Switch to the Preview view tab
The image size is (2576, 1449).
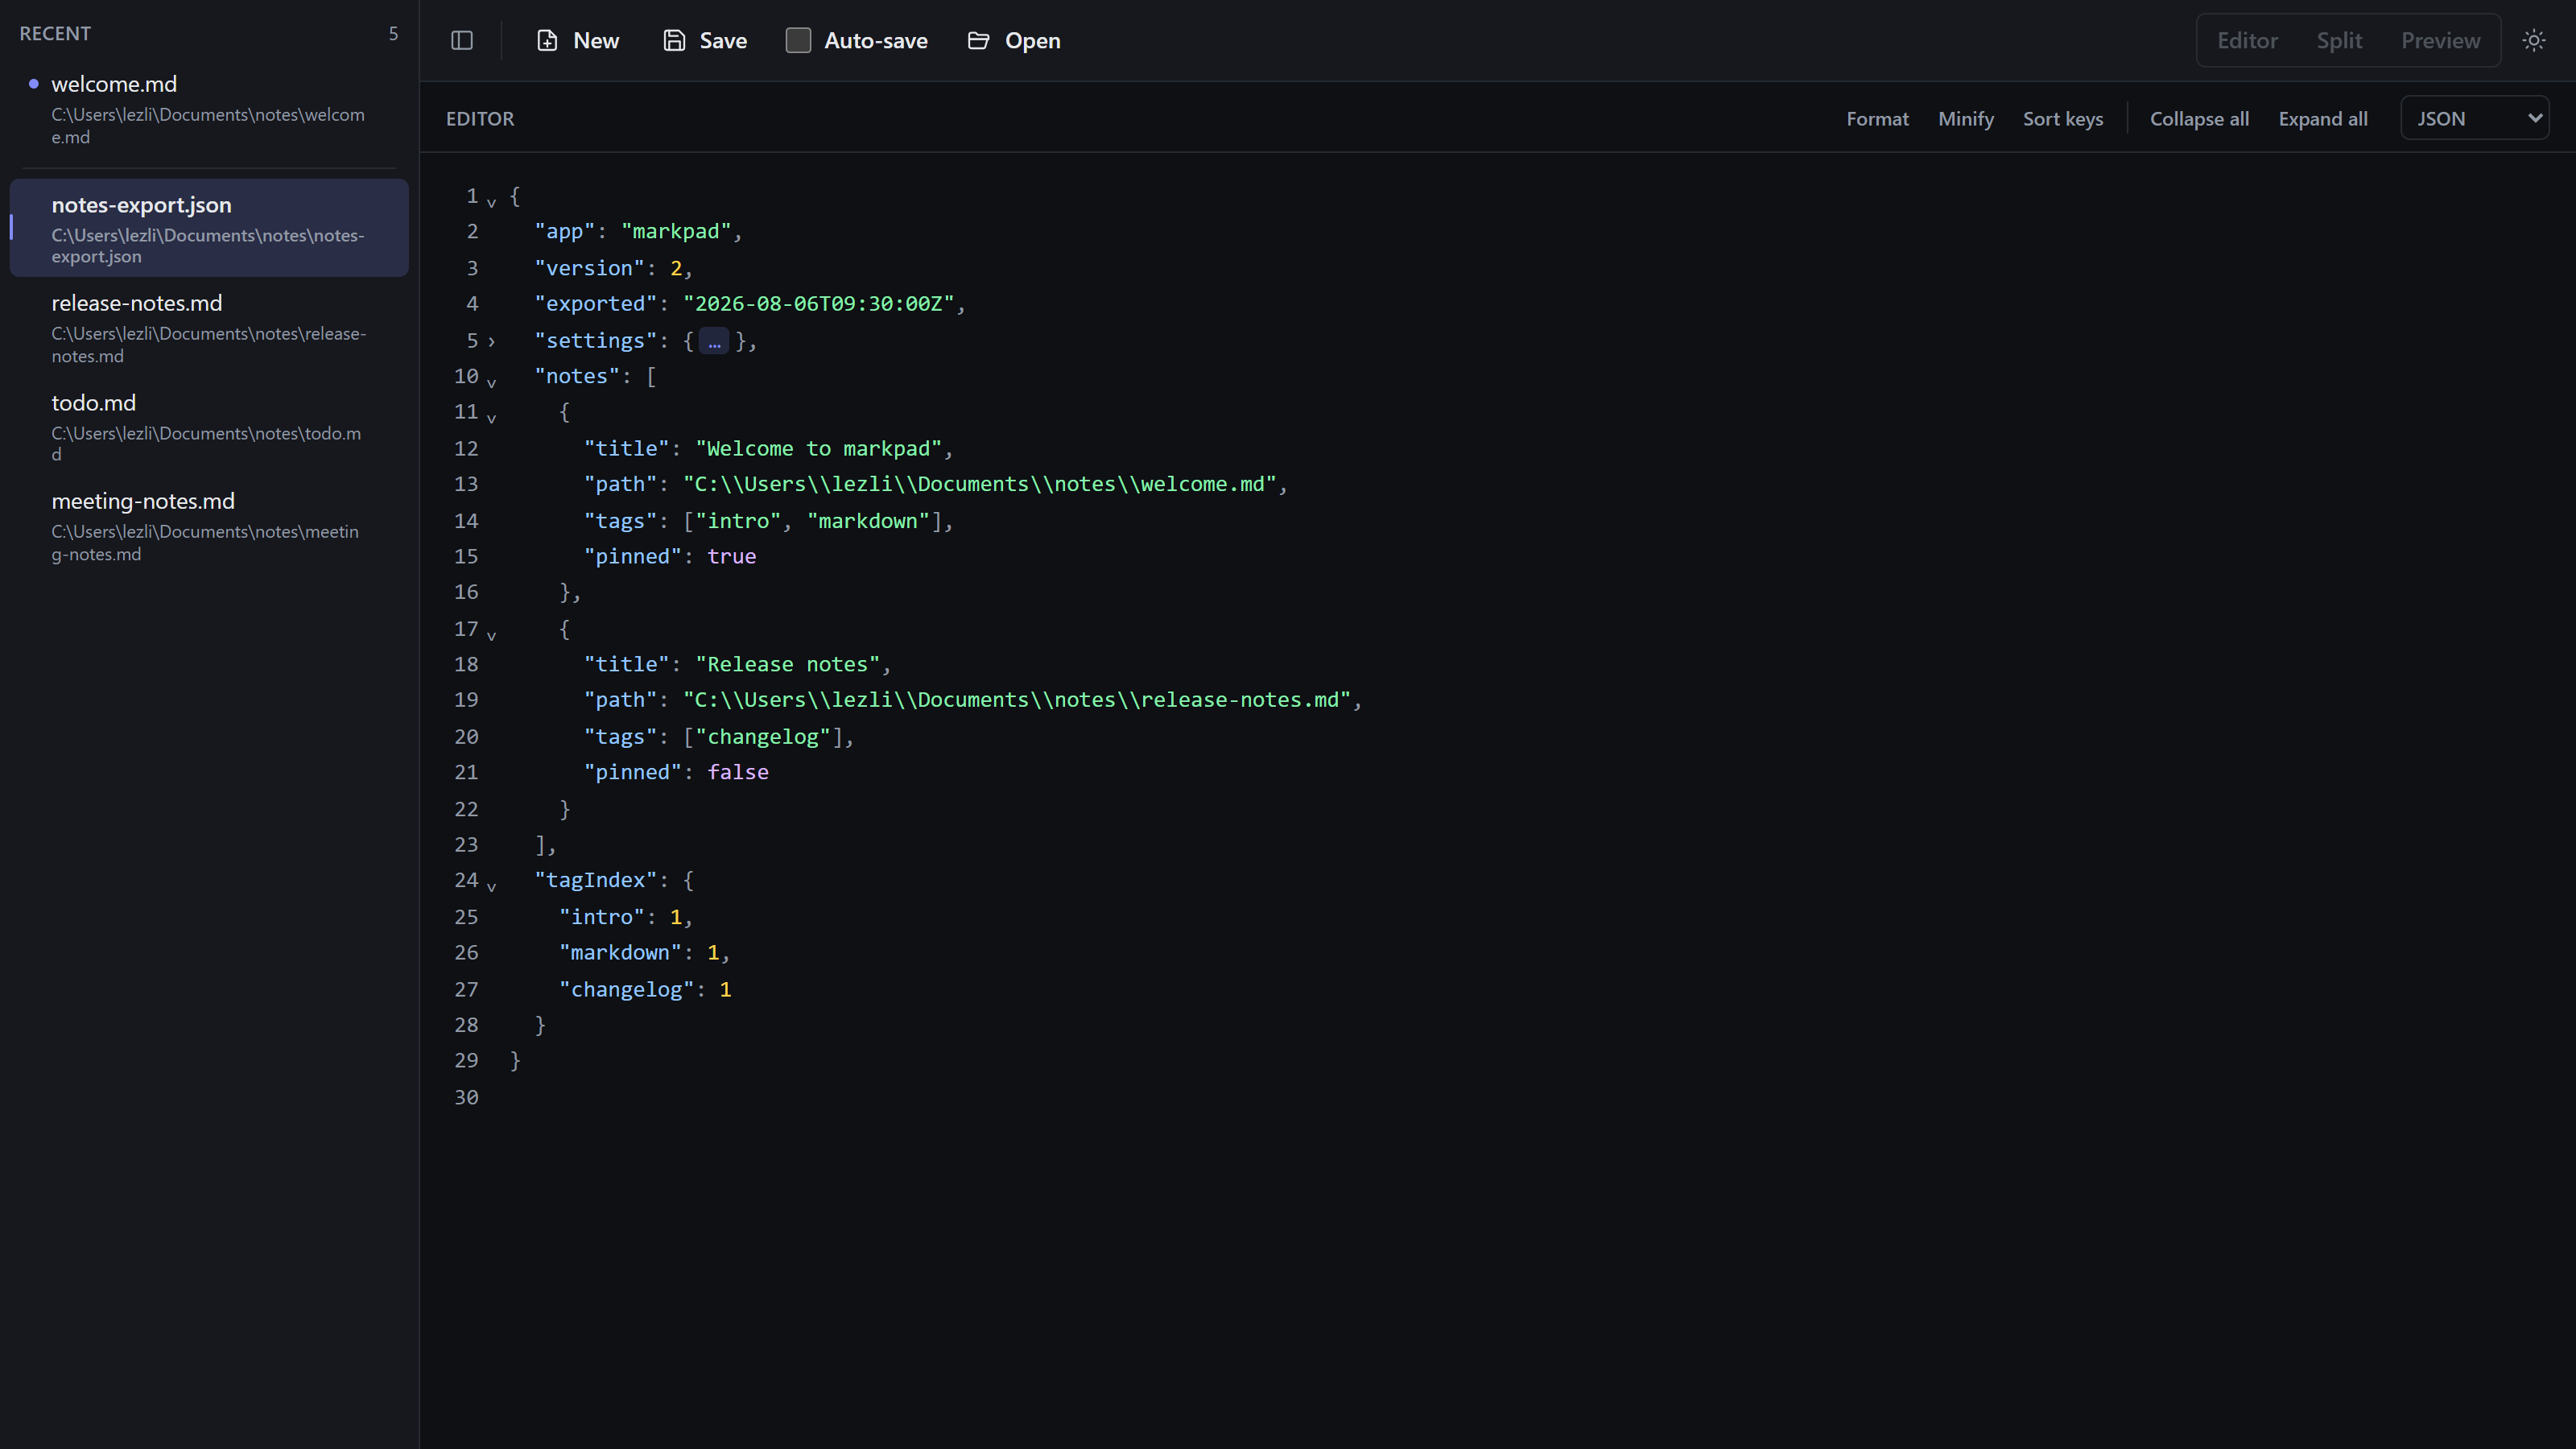coord(2440,40)
